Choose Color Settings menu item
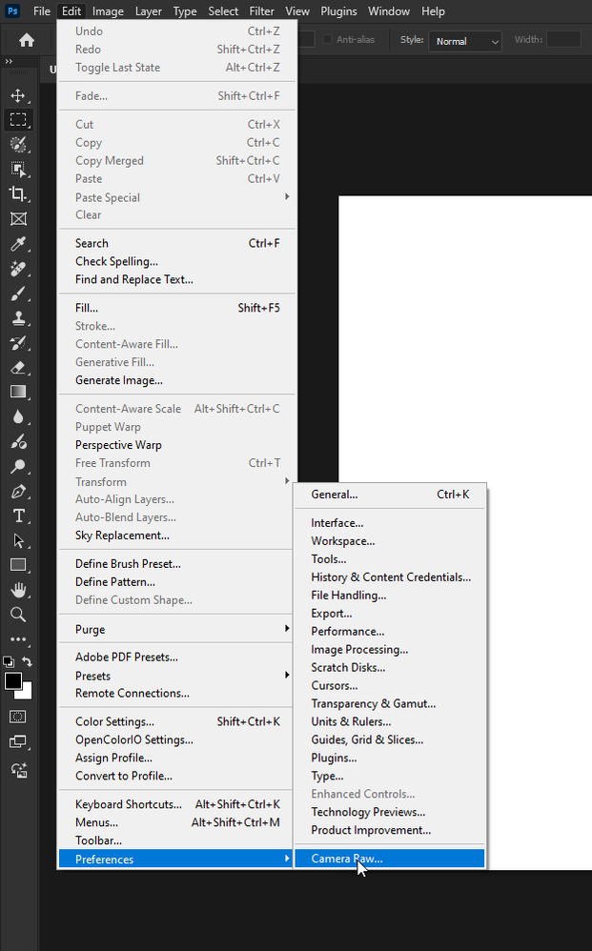 point(177,721)
